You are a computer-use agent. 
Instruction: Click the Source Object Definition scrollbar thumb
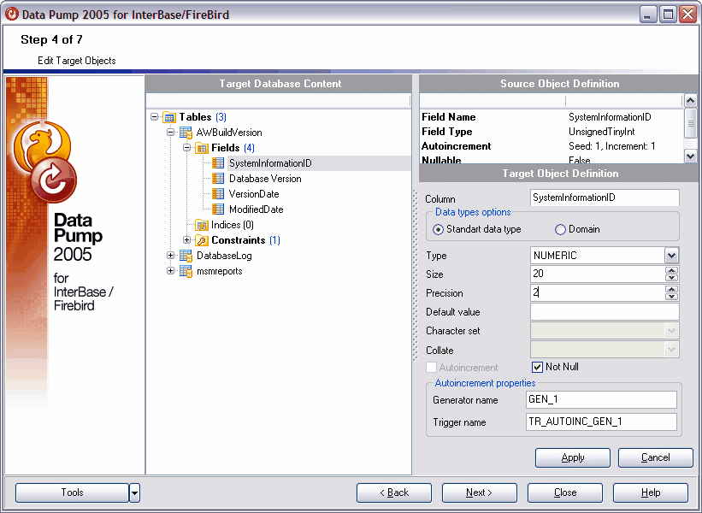[x=690, y=122]
